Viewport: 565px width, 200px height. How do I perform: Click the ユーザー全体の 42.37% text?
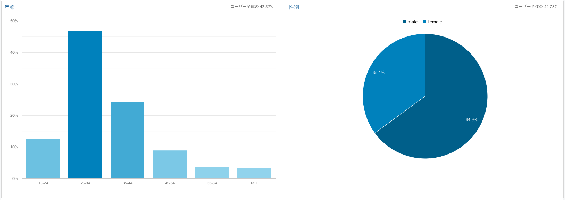tap(252, 7)
